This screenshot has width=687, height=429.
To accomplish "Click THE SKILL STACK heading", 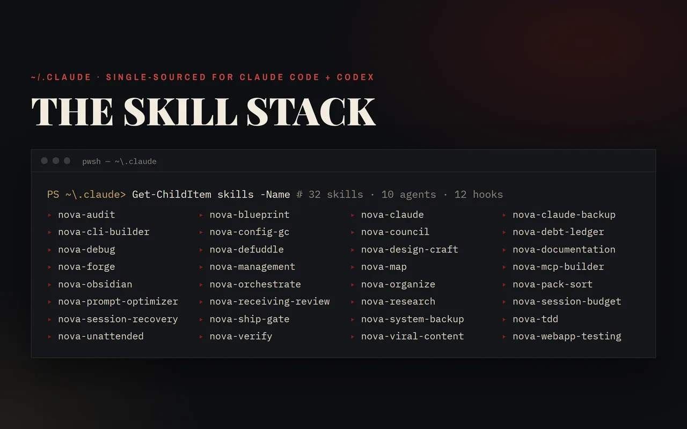I will [x=203, y=112].
